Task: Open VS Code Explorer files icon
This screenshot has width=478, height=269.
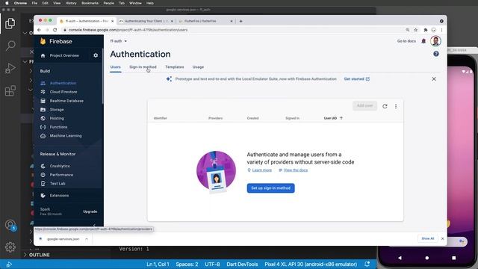Action: [x=10, y=23]
